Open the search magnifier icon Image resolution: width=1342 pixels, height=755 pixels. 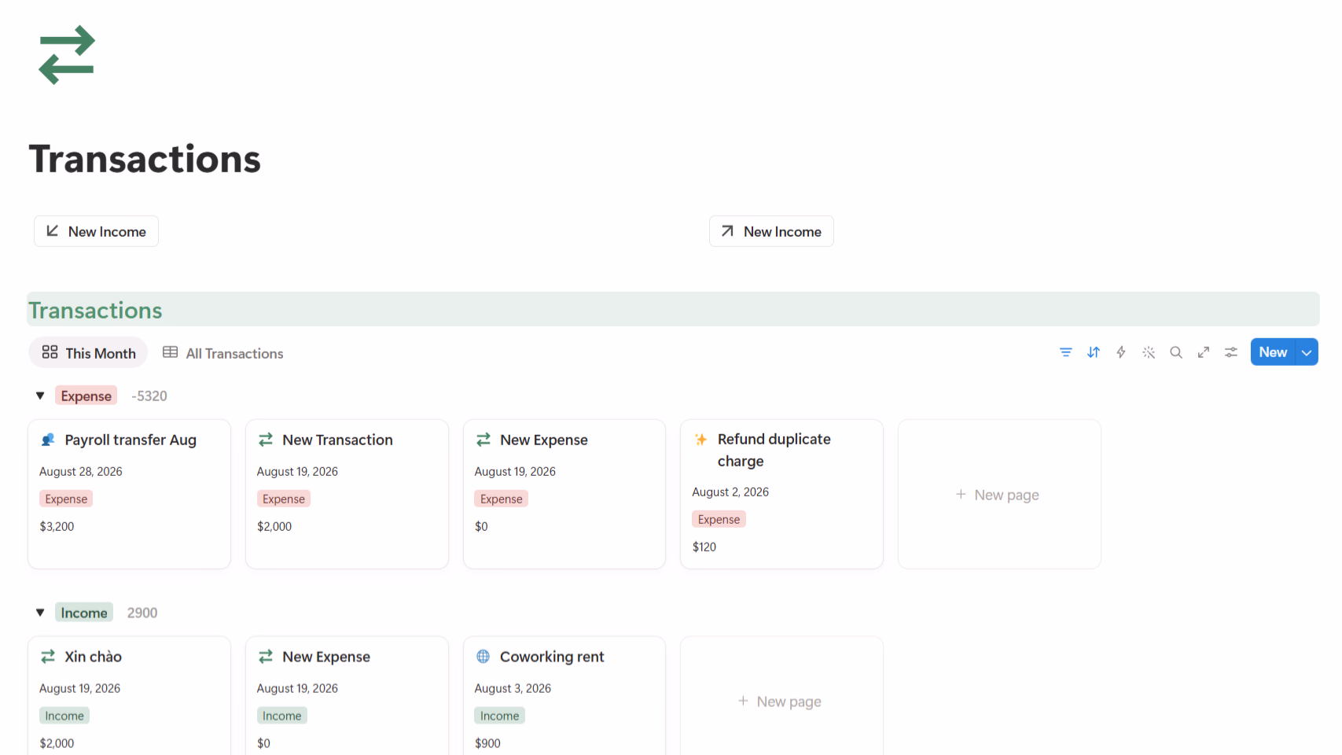click(1175, 352)
